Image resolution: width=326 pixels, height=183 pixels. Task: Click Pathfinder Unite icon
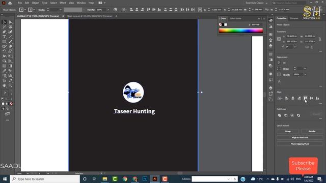pos(280,115)
